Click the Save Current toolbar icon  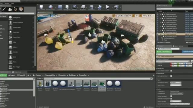(x=41, y=7)
